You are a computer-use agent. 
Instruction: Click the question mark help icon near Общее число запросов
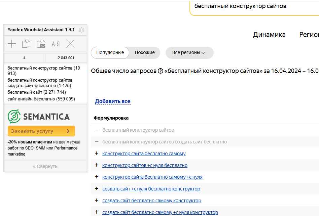pyautogui.click(x=161, y=71)
